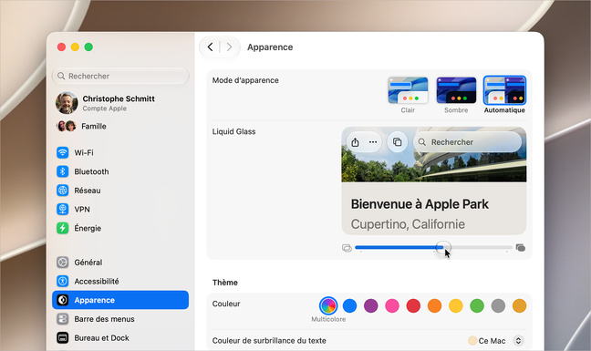Open Barre des menus settings

pyautogui.click(x=120, y=319)
